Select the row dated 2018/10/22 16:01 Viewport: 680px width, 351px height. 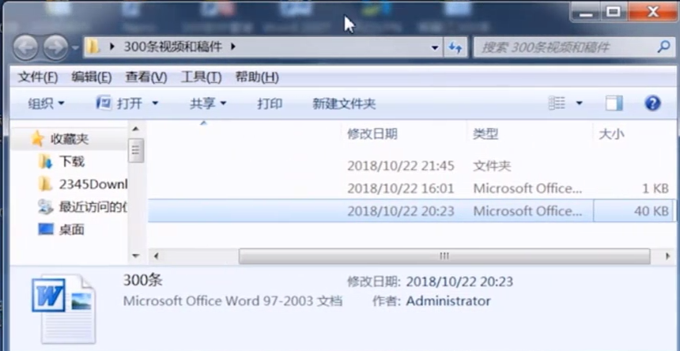(410, 188)
